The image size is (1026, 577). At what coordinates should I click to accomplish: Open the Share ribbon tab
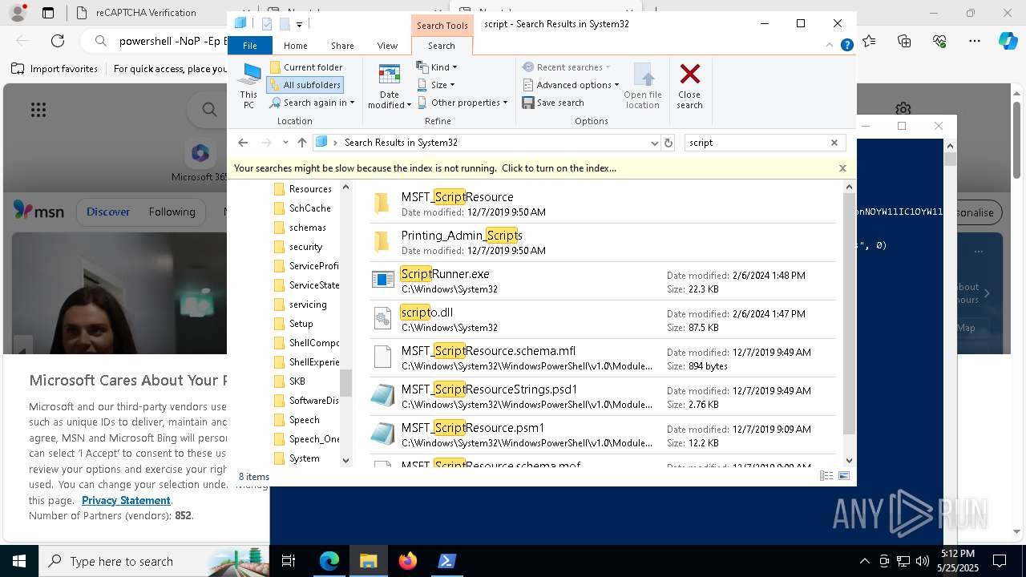click(x=342, y=46)
